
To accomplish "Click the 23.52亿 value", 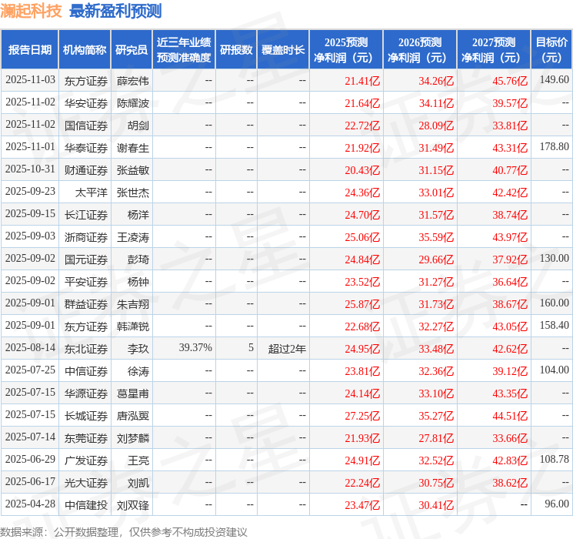I will click(362, 282).
